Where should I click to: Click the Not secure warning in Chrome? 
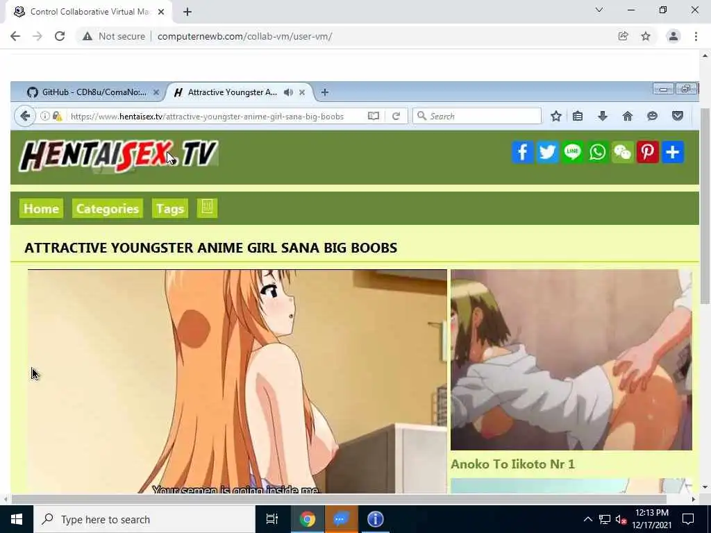tap(114, 36)
